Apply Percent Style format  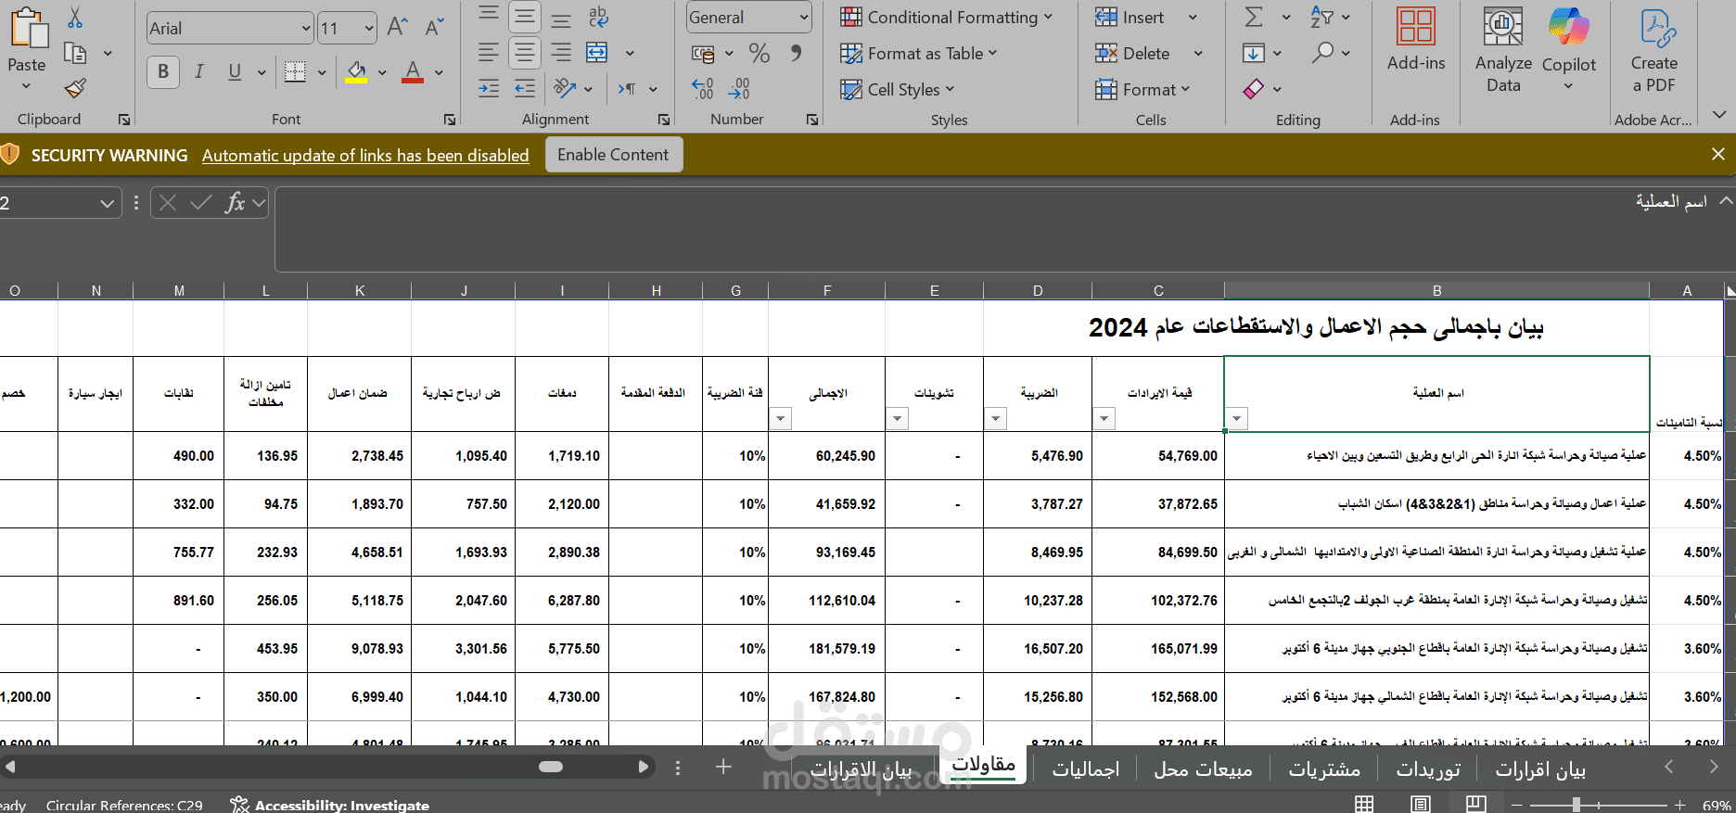pos(759,54)
